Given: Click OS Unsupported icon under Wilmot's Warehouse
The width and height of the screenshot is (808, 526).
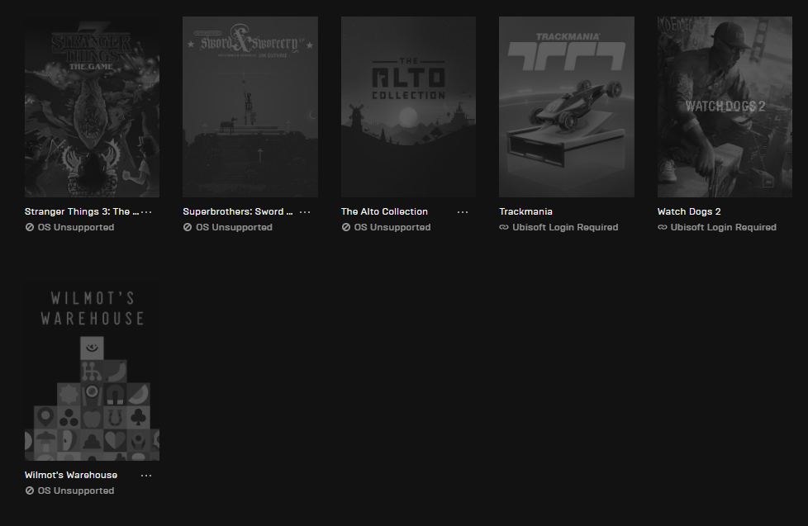Looking at the screenshot, I should (x=30, y=490).
